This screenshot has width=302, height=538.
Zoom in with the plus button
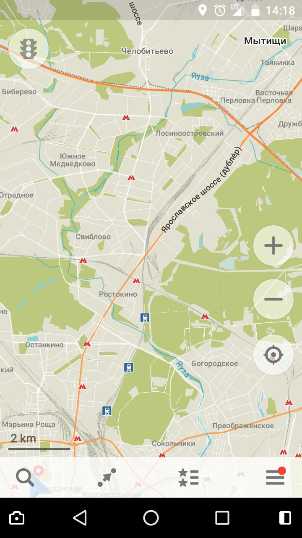coord(273,245)
